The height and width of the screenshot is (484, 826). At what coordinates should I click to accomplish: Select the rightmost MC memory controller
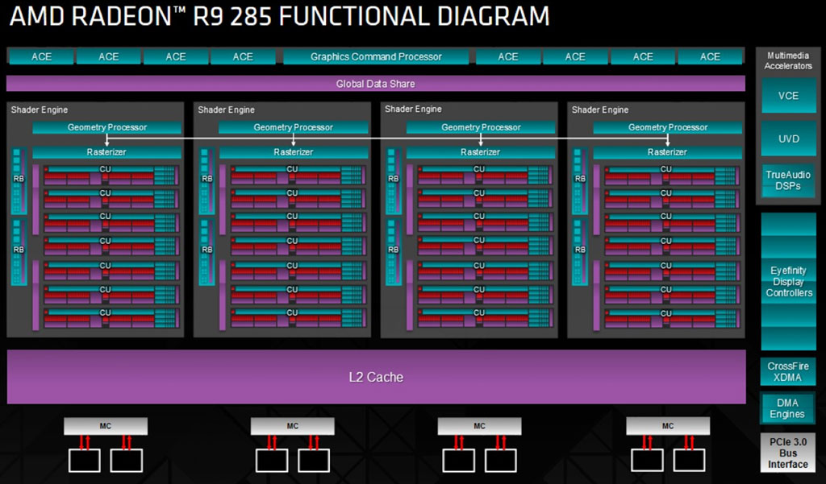coord(667,426)
